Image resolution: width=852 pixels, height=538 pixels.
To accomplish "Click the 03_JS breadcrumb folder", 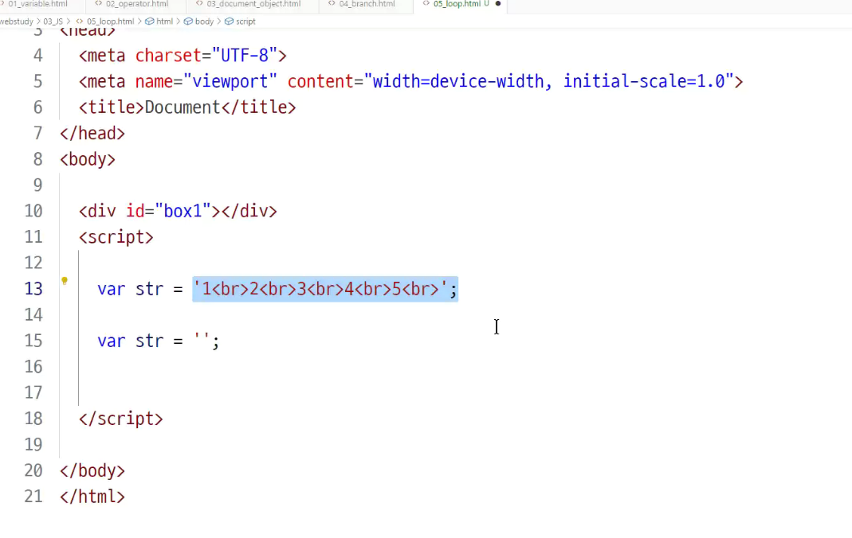I will pyautogui.click(x=53, y=21).
